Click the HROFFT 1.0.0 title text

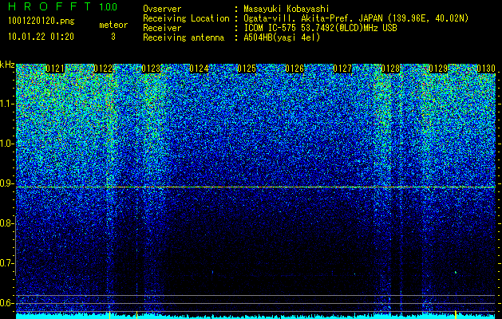(x=63, y=6)
